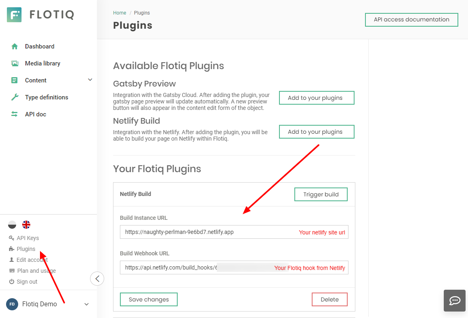Click the API Keys key icon
468x318 pixels.
[12, 238]
